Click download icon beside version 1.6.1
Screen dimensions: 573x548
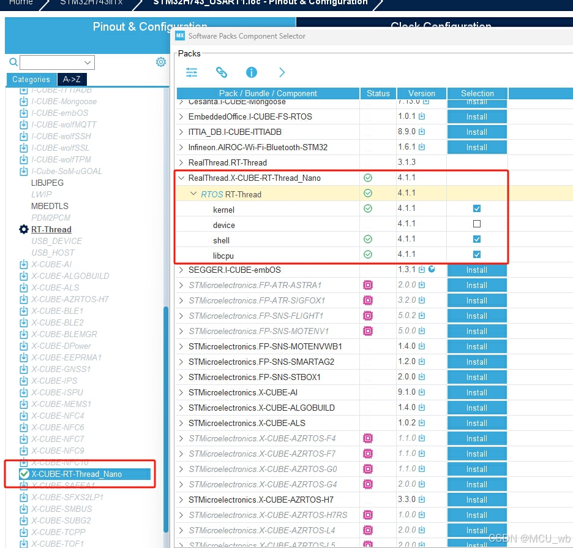(x=422, y=147)
